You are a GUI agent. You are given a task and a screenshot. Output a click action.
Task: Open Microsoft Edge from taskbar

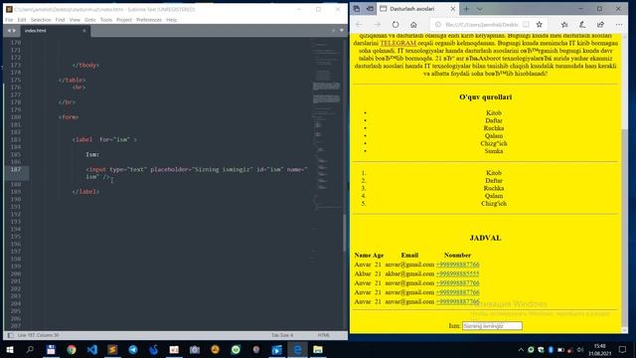click(x=297, y=349)
